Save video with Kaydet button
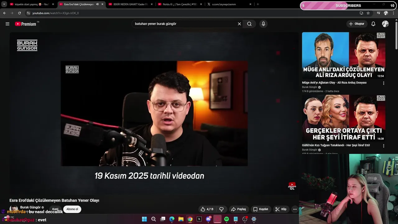Screen dimensions: 398x224 tap(261, 209)
